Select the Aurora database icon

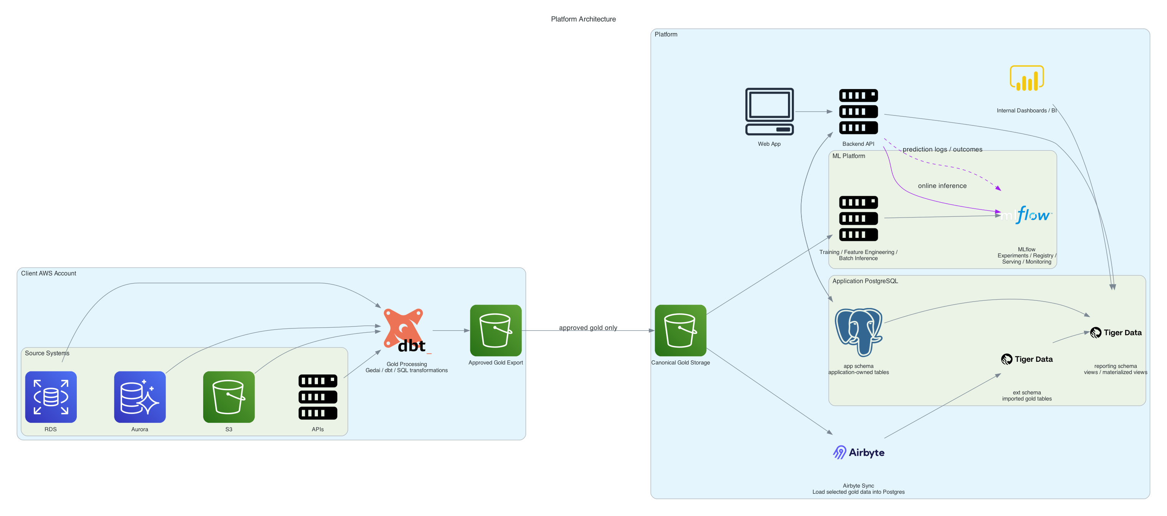(x=139, y=397)
